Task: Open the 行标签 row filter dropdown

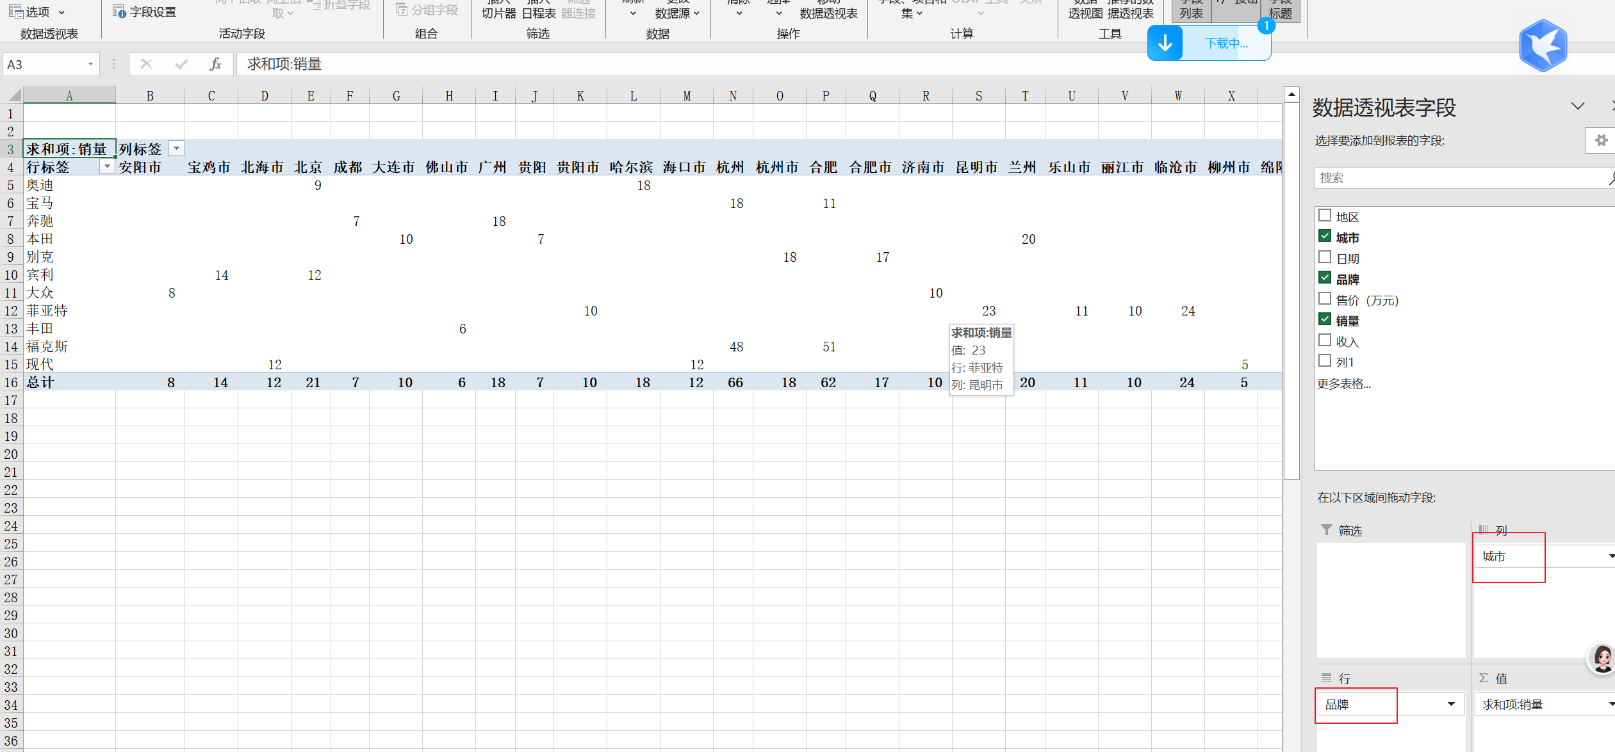Action: (107, 166)
